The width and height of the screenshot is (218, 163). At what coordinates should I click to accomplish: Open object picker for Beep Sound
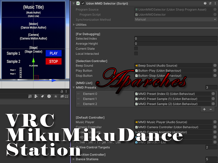(x=215, y=65)
